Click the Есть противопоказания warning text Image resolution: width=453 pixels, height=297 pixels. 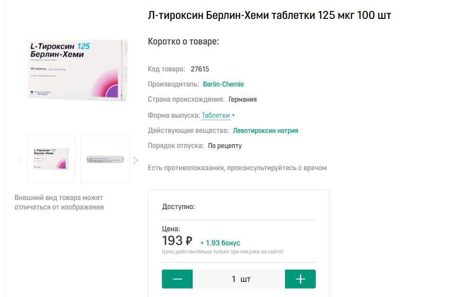tap(237, 168)
